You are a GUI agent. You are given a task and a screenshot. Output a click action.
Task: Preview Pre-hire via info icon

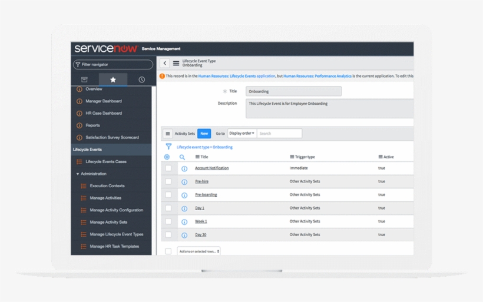tap(184, 182)
